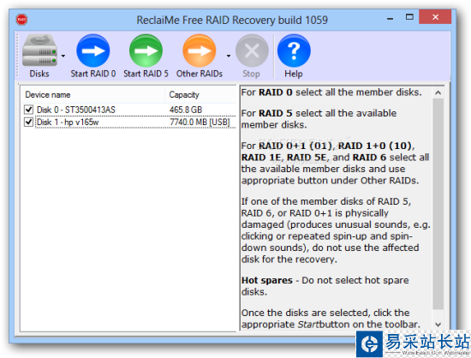Expand the Other RAIDs dropdown arrow

229,56
